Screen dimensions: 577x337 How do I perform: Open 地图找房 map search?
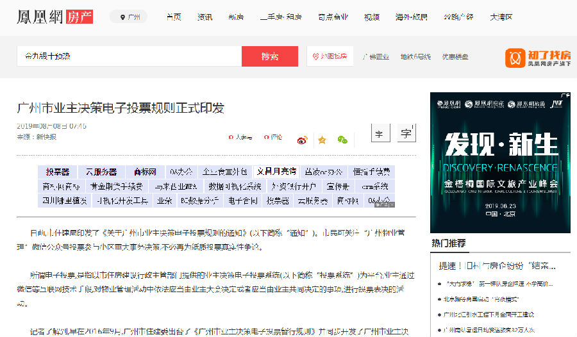pyautogui.click(x=330, y=56)
